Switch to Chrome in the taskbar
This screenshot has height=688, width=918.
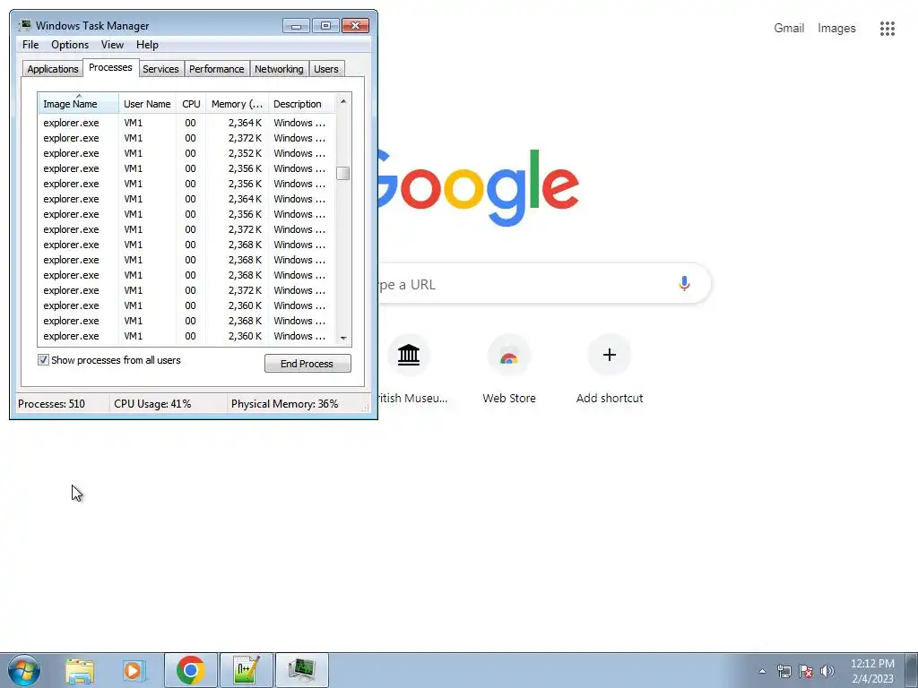(x=190, y=670)
